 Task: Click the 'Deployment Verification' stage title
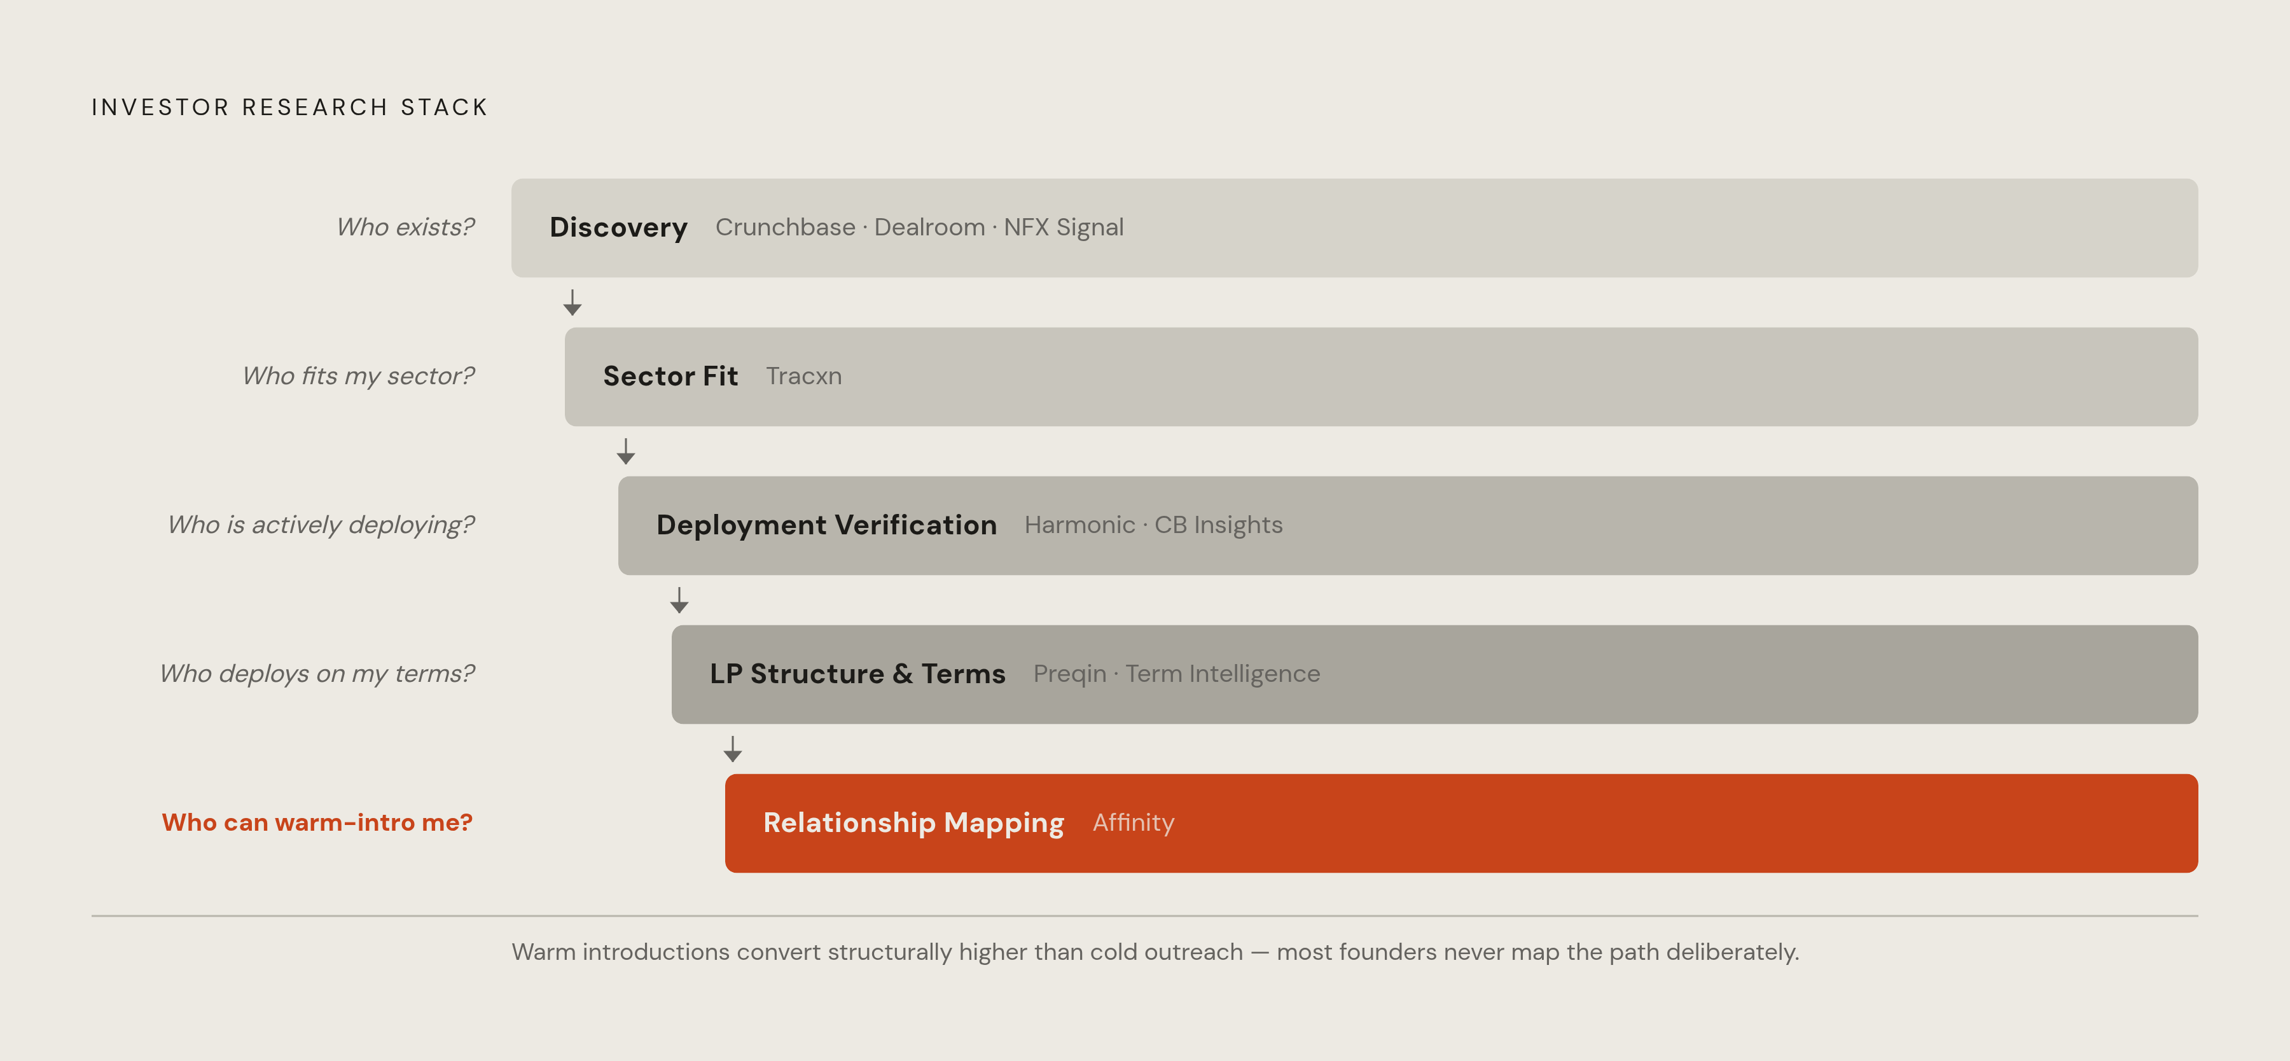pyautogui.click(x=827, y=525)
